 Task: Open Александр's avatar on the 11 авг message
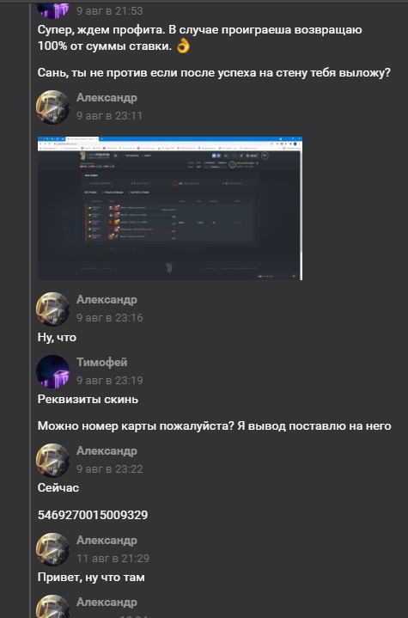pyautogui.click(x=52, y=549)
